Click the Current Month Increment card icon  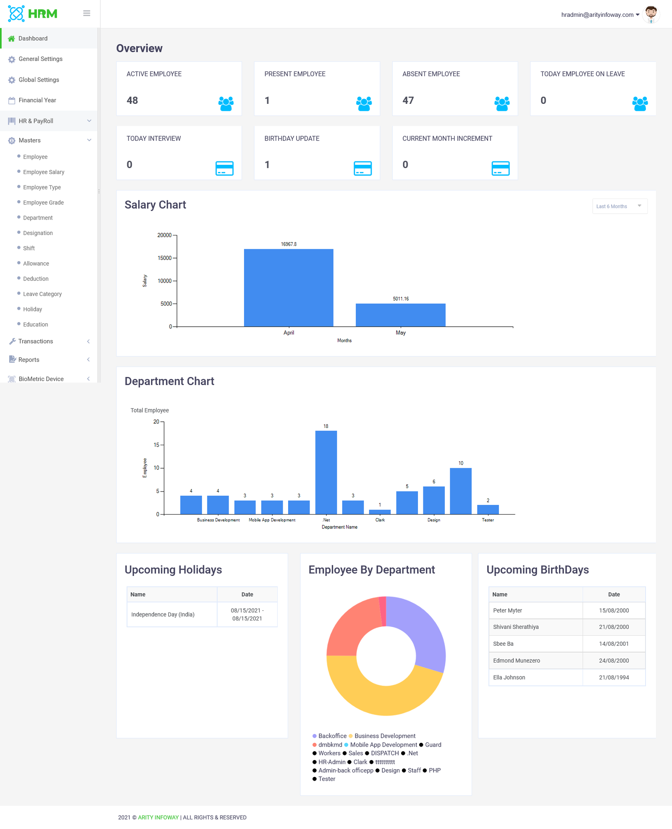click(500, 168)
